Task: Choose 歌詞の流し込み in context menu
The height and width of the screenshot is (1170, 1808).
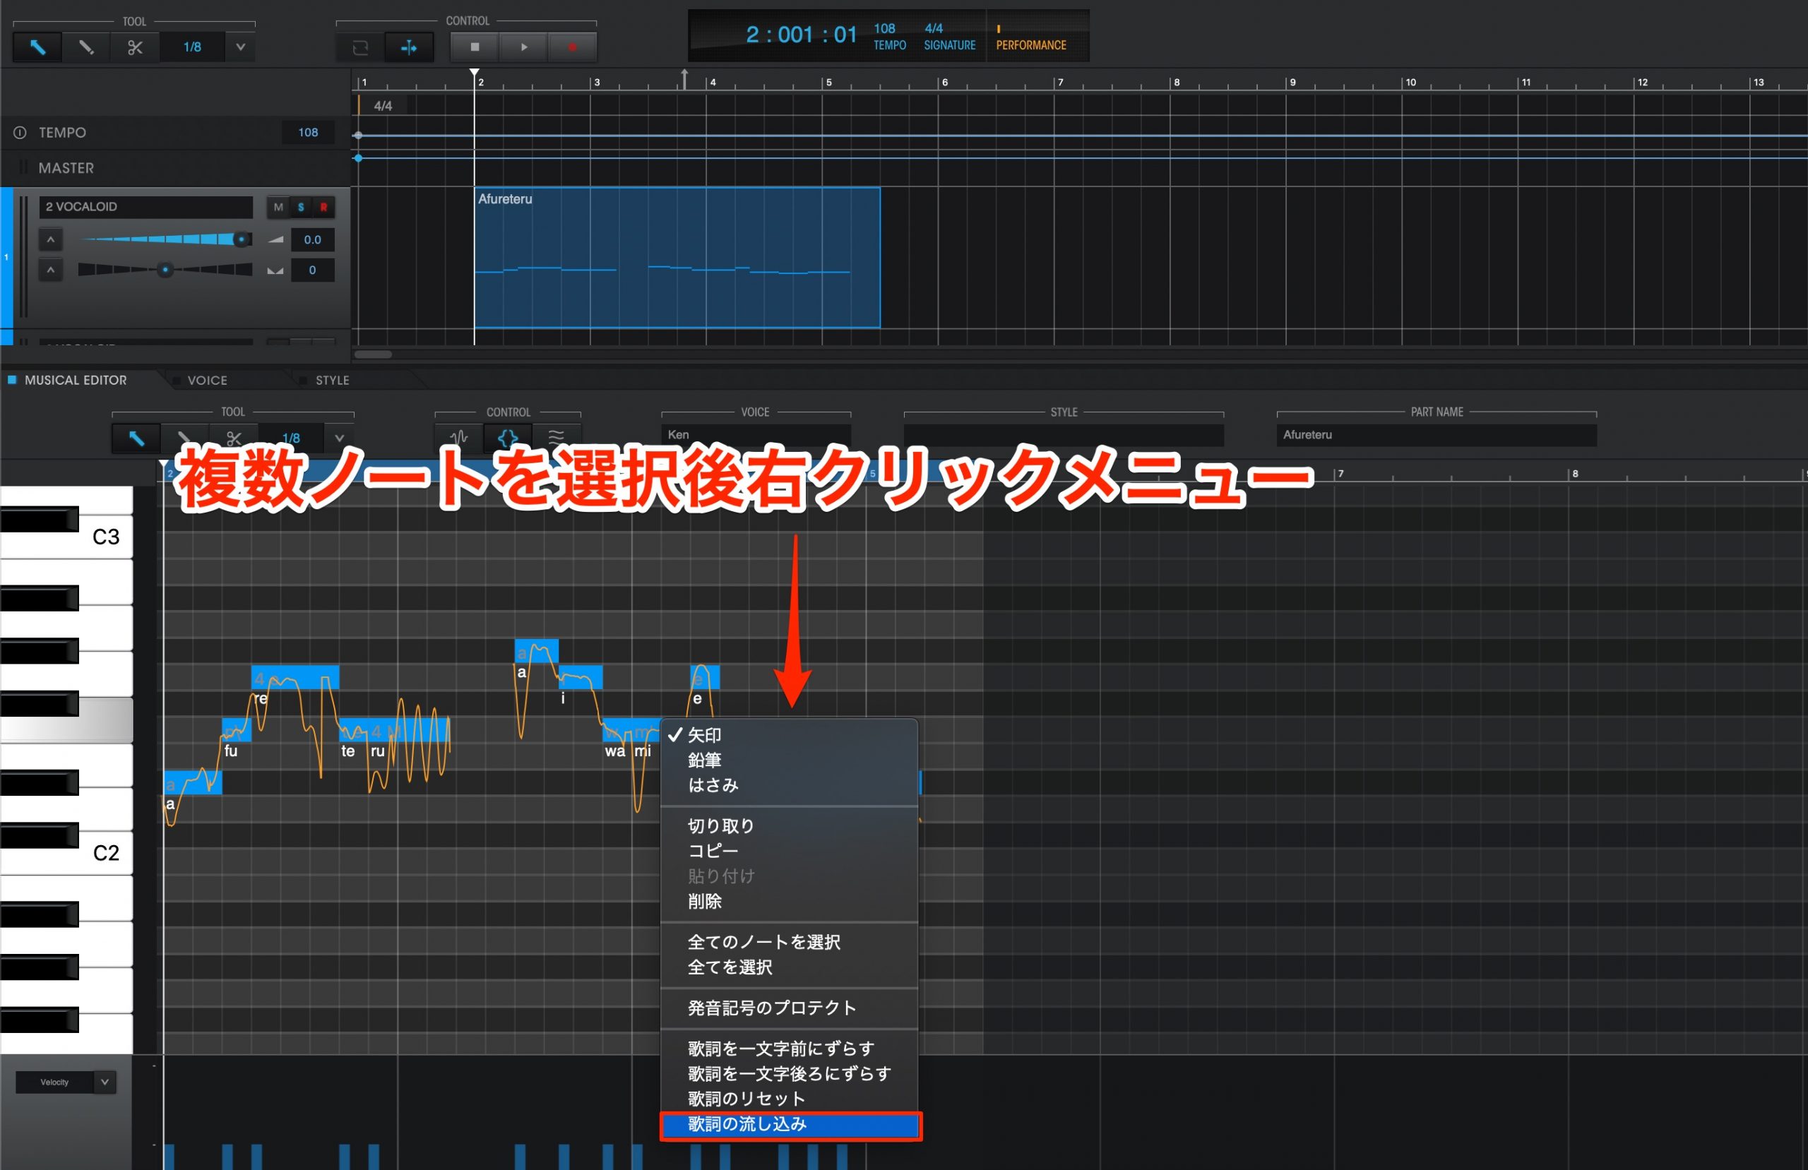Action: [791, 1126]
